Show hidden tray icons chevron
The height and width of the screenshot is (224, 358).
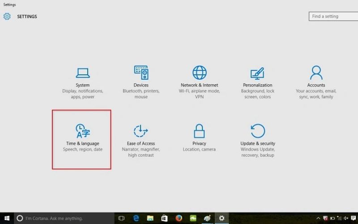pos(318,218)
